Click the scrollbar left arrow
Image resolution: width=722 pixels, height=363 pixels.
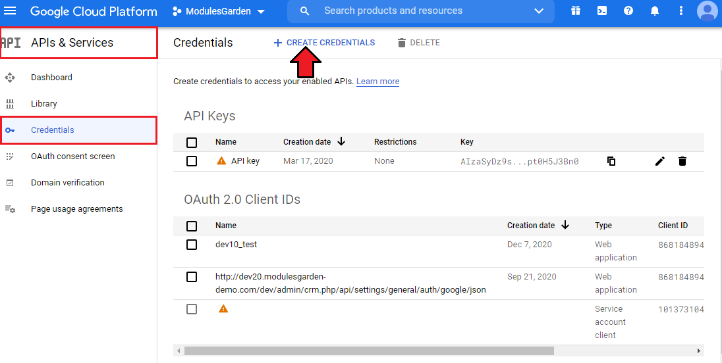[179, 351]
